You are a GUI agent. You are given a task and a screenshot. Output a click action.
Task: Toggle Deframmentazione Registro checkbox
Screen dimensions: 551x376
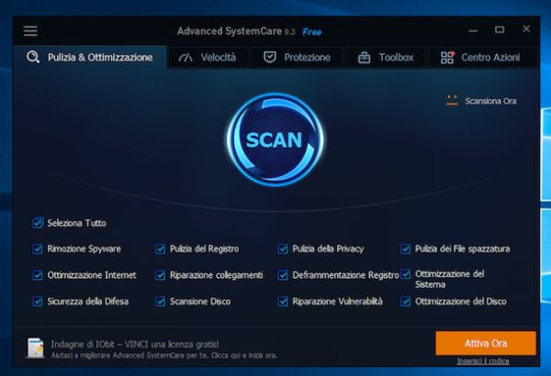(284, 274)
